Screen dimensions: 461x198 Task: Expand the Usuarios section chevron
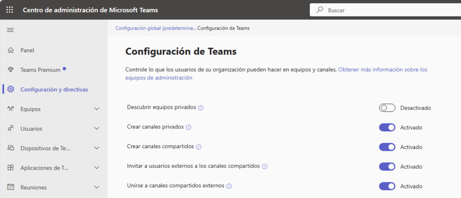pos(96,129)
